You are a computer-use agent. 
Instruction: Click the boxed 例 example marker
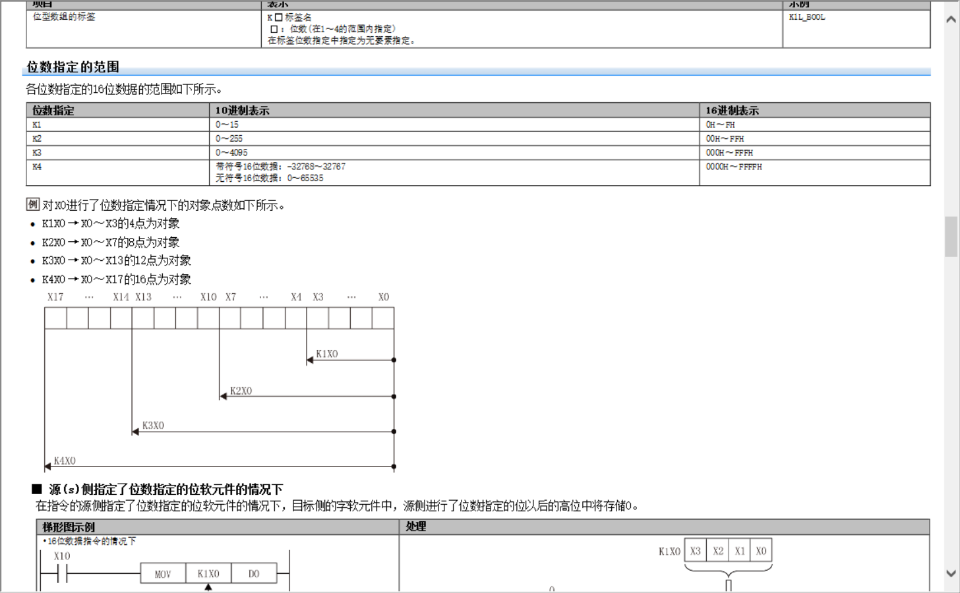33,204
